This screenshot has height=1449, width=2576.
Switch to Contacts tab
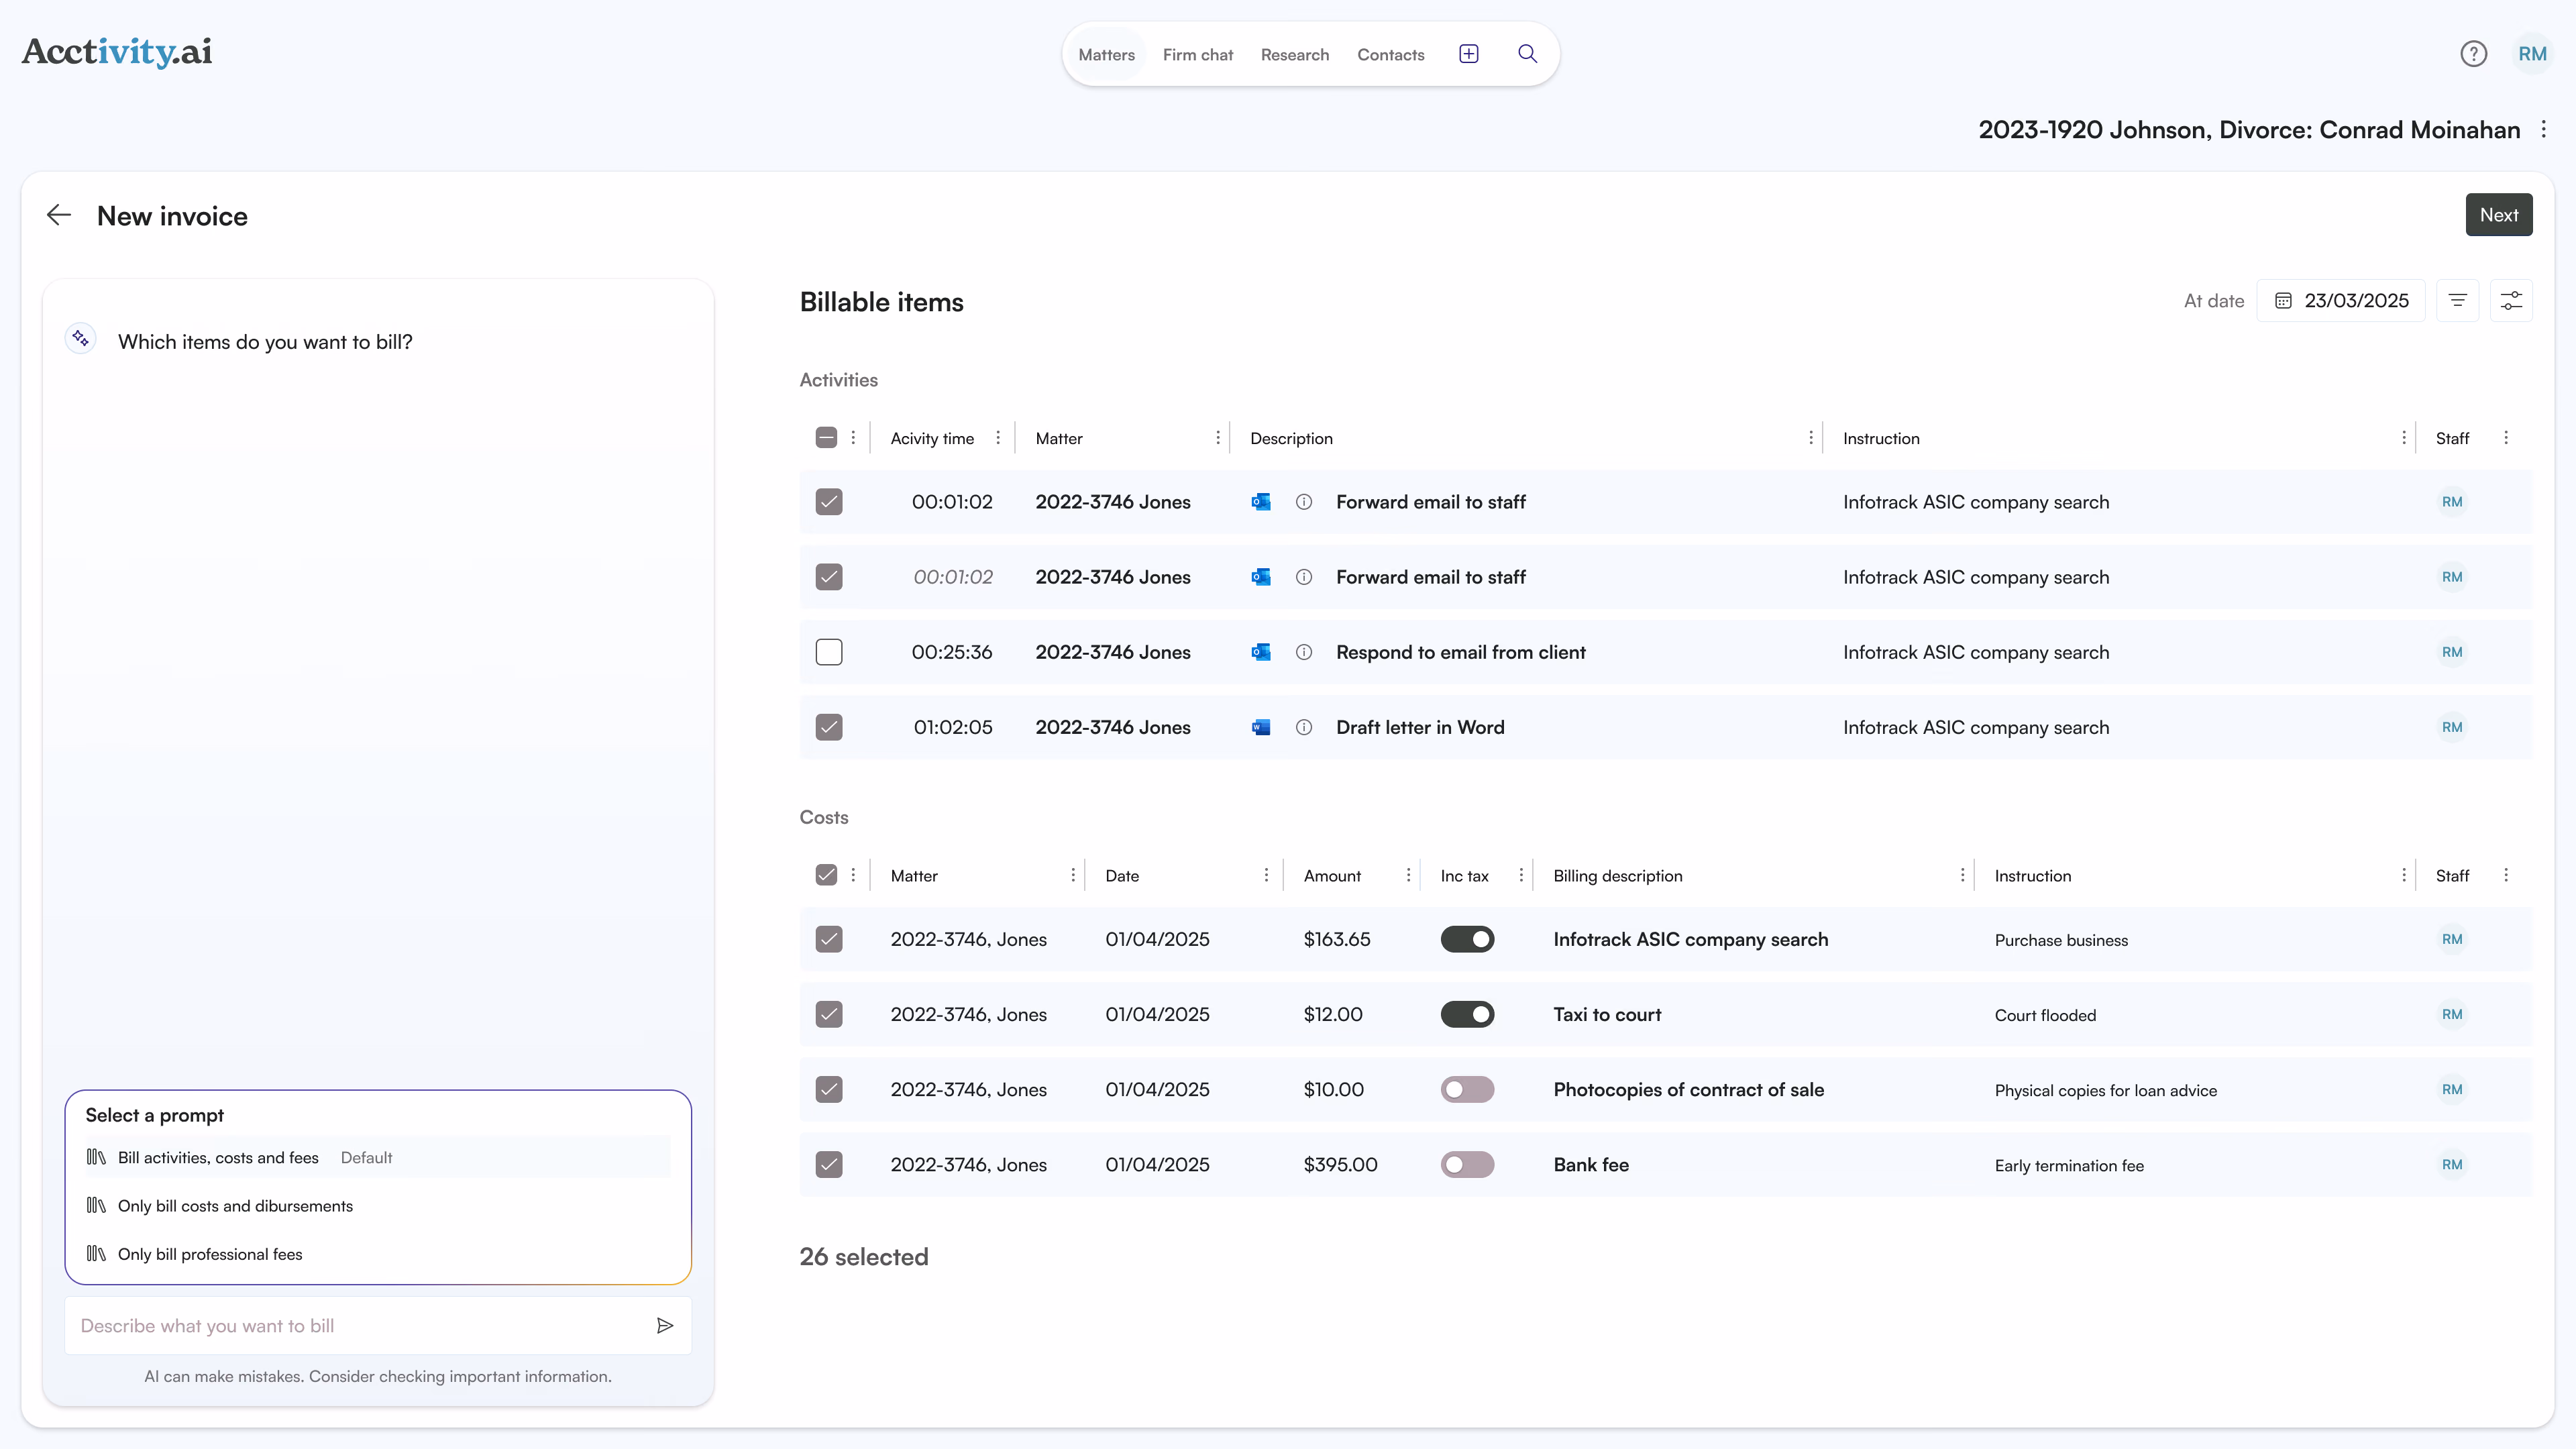(1390, 54)
